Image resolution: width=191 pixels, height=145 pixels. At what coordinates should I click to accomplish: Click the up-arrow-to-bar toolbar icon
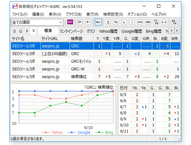tap(108, 22)
